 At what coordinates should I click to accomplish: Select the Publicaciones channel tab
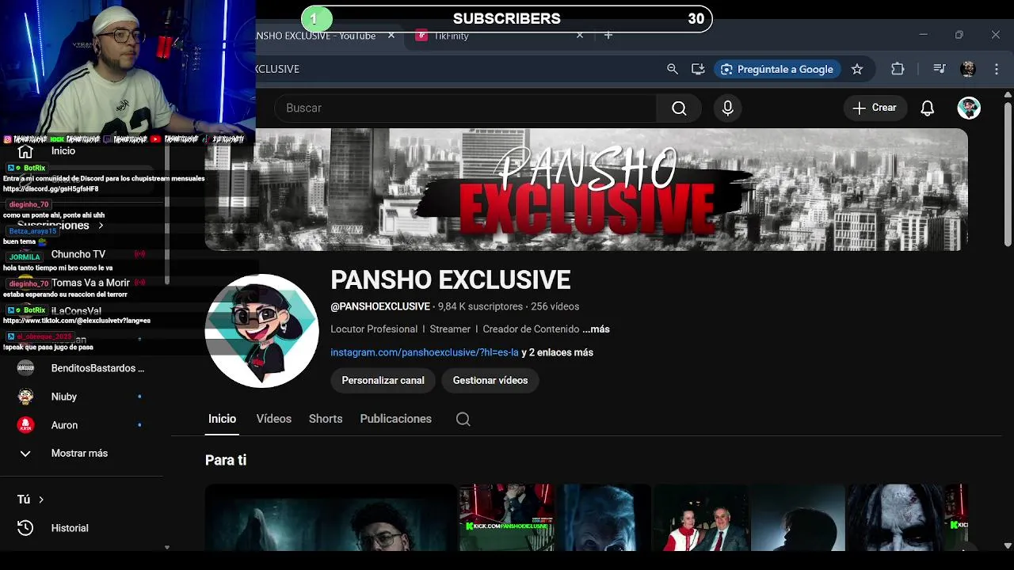click(395, 419)
